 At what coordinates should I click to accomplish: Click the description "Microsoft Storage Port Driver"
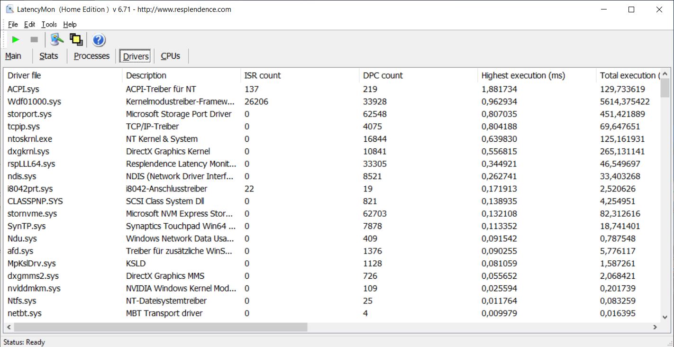click(179, 114)
